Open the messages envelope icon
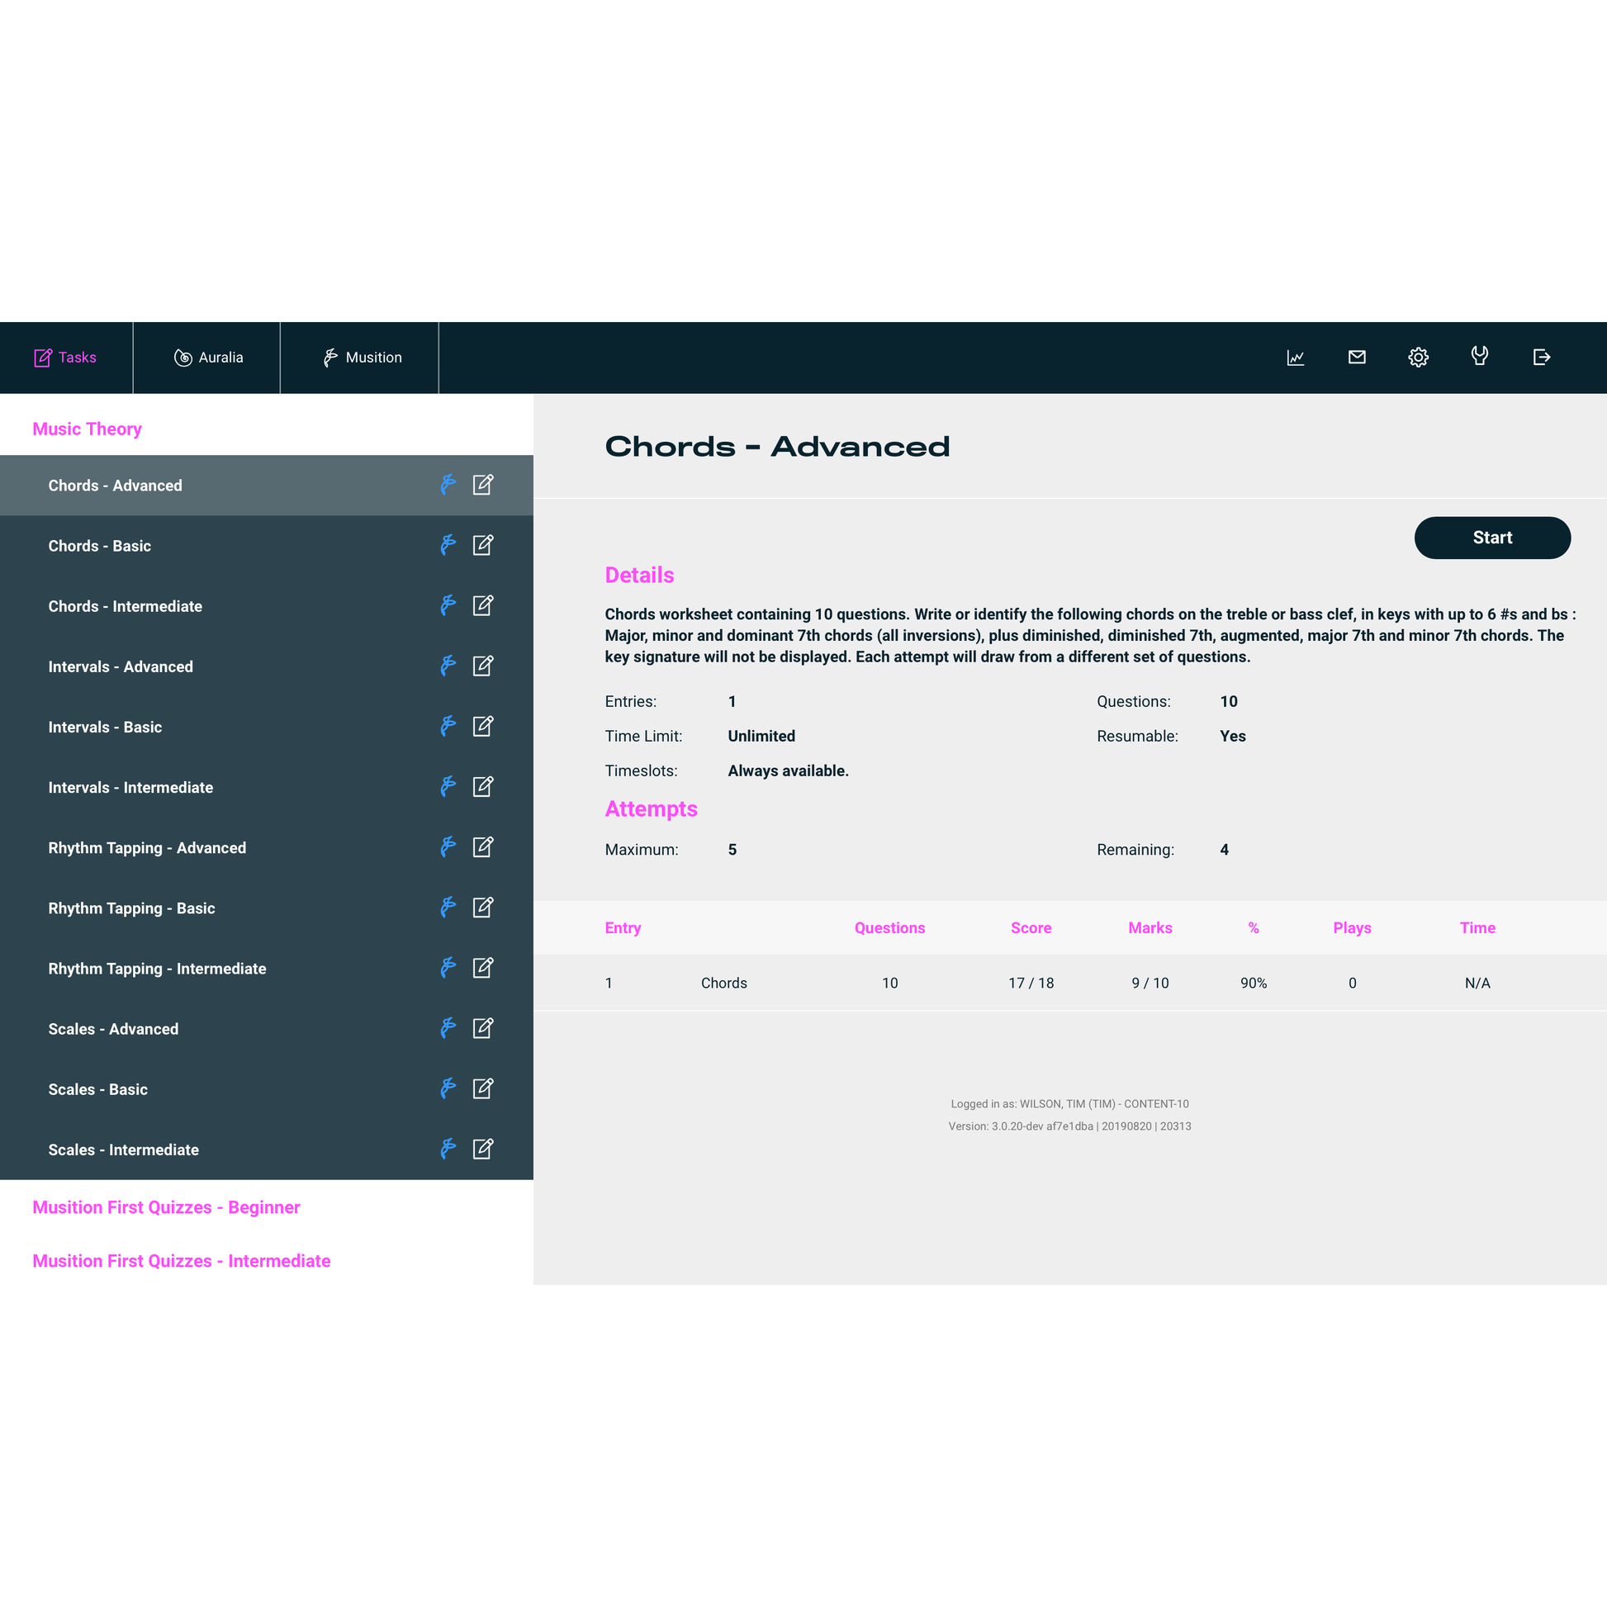The image size is (1607, 1607). click(x=1357, y=358)
